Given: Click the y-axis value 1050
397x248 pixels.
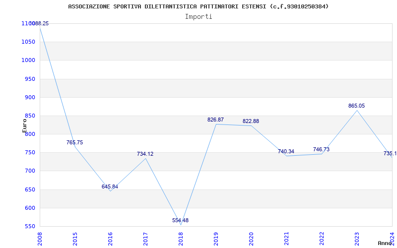Looking at the screenshot, I should coord(28,42).
